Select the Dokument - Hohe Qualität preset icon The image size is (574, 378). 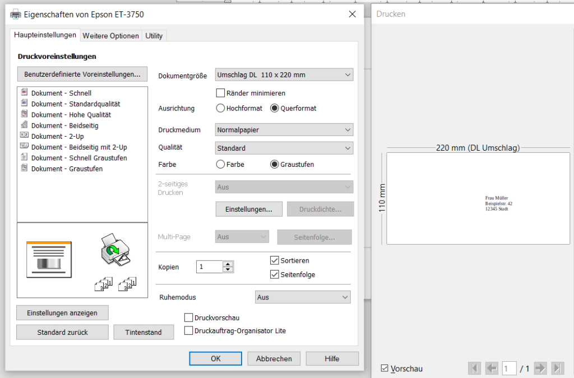pyautogui.click(x=24, y=113)
